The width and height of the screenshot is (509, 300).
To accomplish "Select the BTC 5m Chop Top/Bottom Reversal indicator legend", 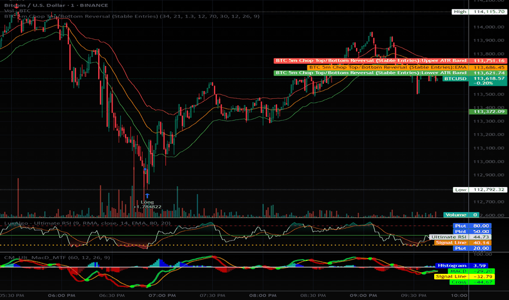I will point(132,16).
